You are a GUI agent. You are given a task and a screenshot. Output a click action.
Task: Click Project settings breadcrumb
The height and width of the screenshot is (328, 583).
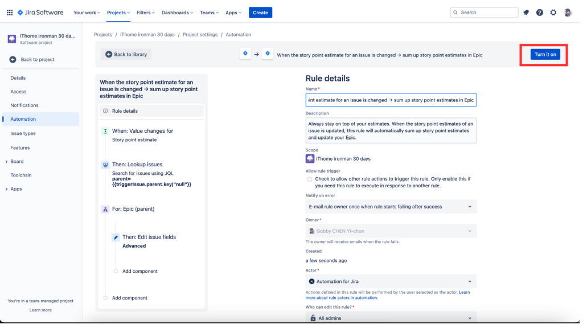[200, 35]
